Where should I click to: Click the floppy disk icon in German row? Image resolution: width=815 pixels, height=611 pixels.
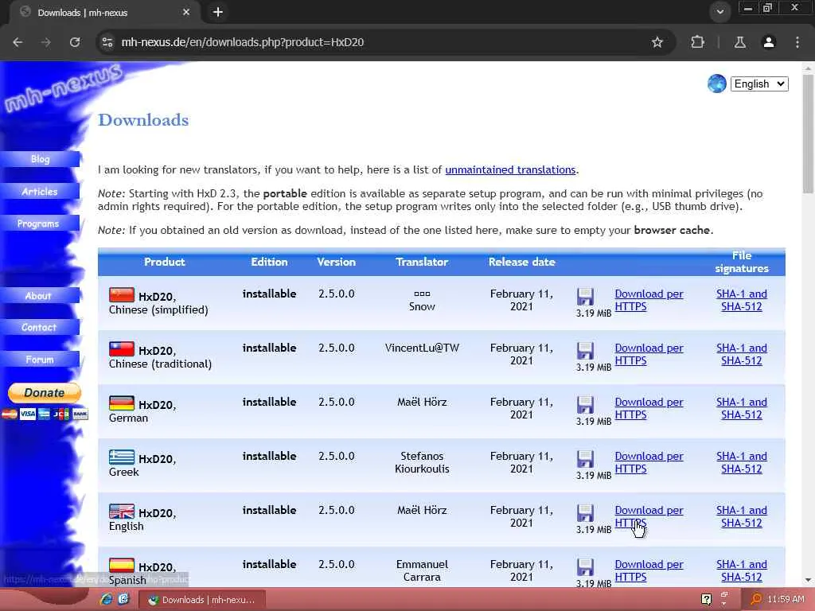point(585,405)
